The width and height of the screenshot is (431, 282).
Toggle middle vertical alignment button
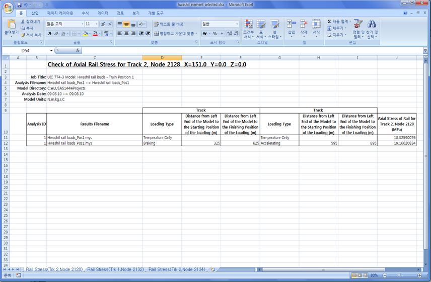click(126, 24)
